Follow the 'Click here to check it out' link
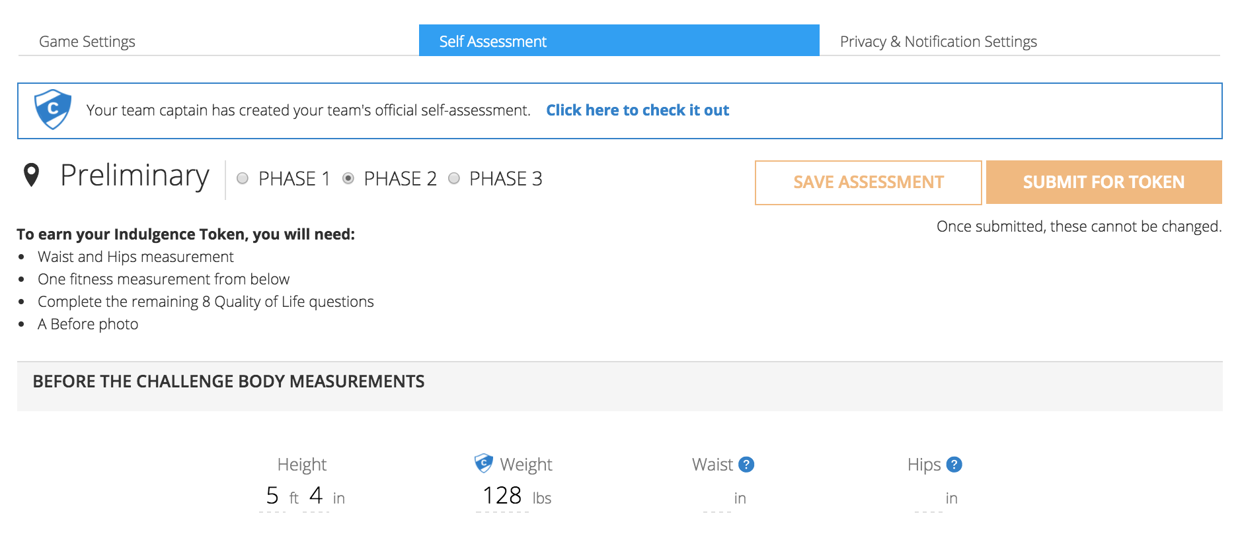1240x557 pixels. click(637, 110)
